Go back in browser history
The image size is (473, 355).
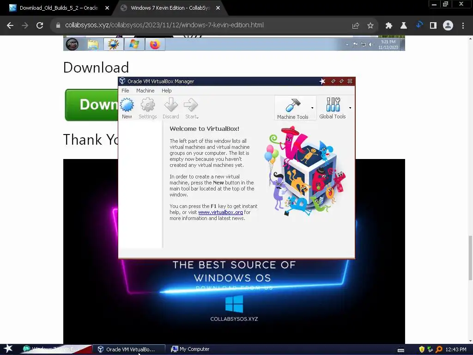coord(10,25)
